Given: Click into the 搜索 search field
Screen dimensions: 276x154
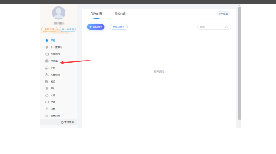Looking at the screenshot, I should (211, 27).
